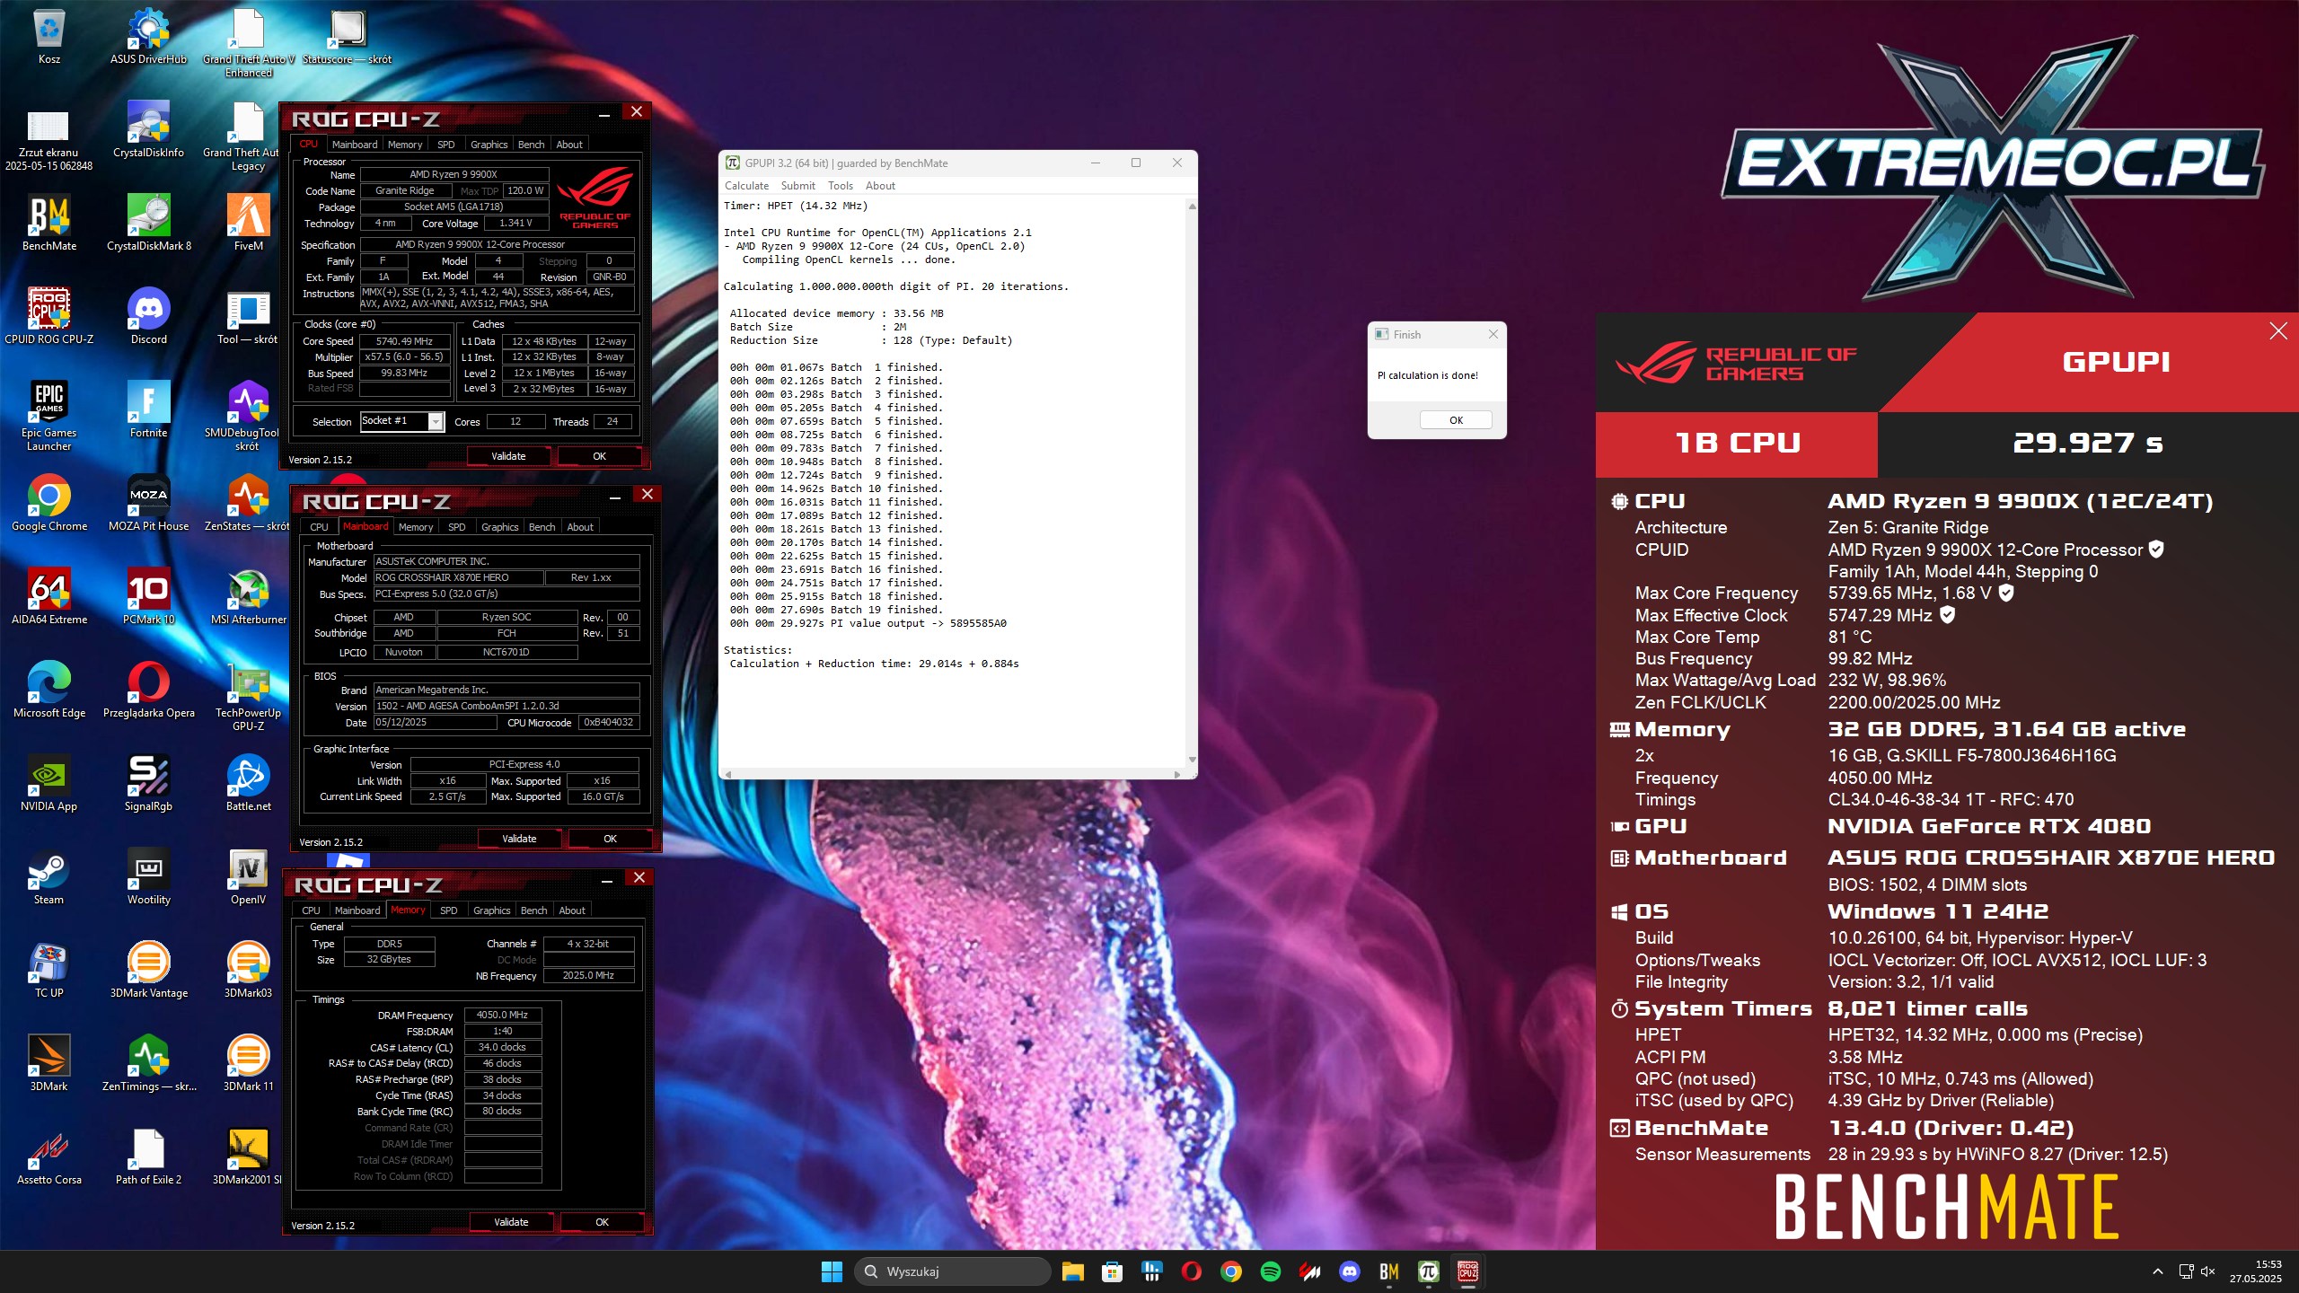Open CrystalDiskInfo desktop icon
This screenshot has width=2299, height=1293.
point(149,130)
